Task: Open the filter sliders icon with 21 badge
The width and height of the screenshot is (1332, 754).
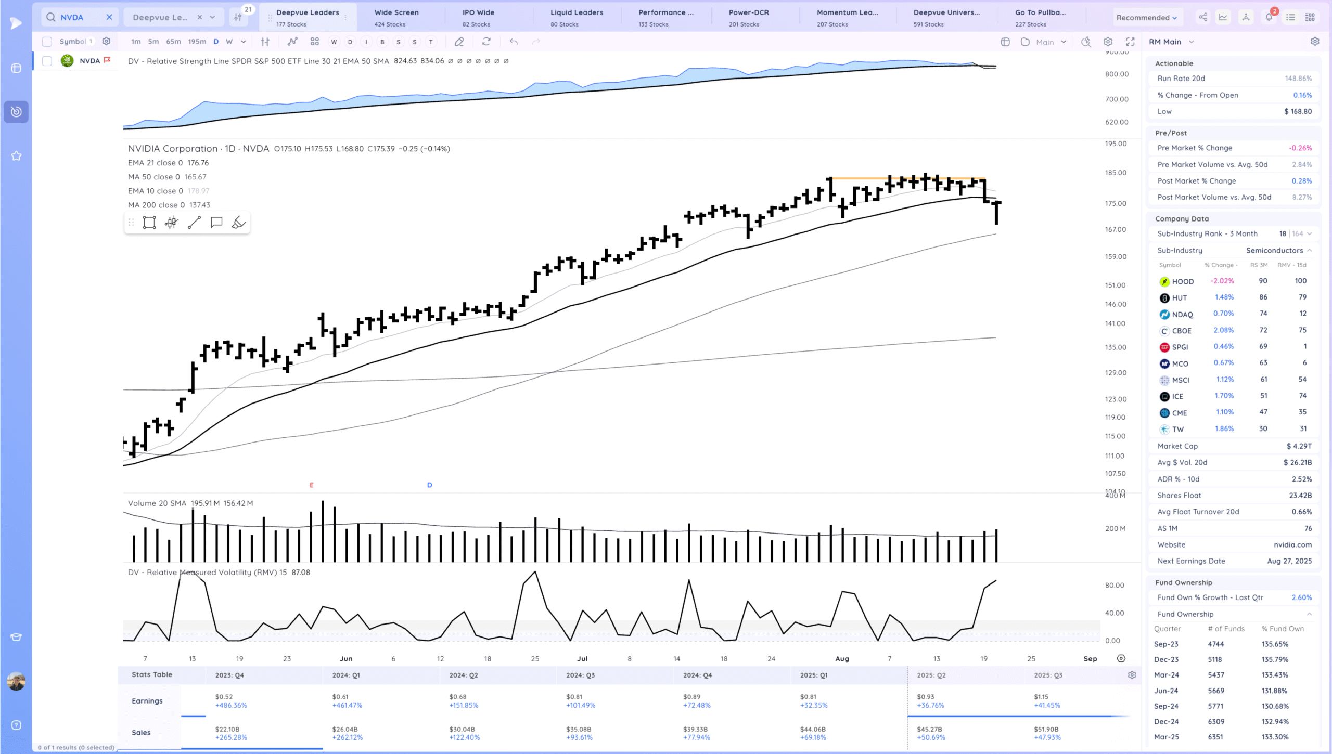Action: tap(238, 17)
